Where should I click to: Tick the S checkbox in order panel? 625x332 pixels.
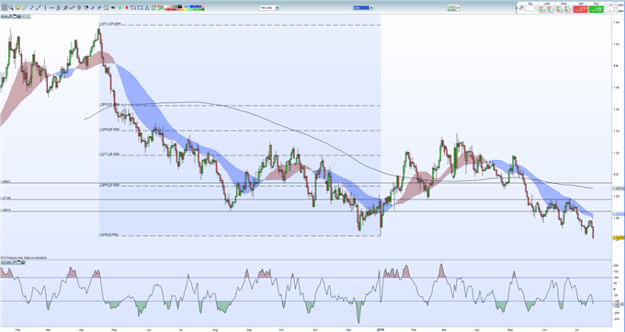608,6
